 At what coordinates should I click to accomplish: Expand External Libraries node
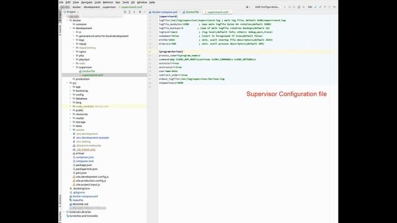(x=64, y=212)
